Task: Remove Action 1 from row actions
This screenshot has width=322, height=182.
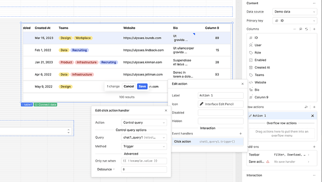Action: click(312, 115)
